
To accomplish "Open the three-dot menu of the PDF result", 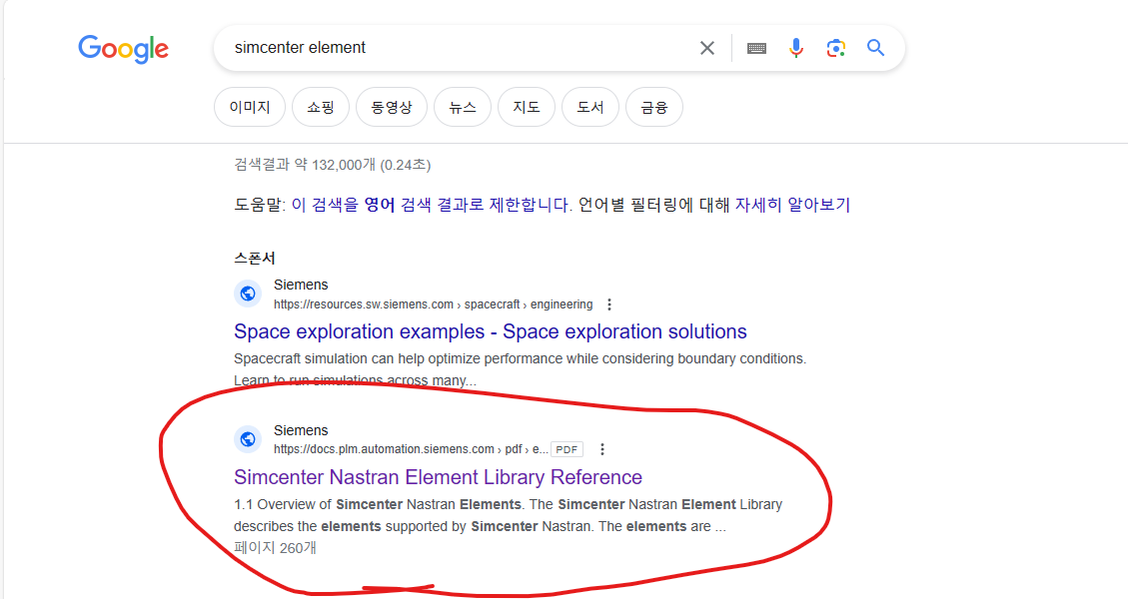I will click(x=602, y=449).
